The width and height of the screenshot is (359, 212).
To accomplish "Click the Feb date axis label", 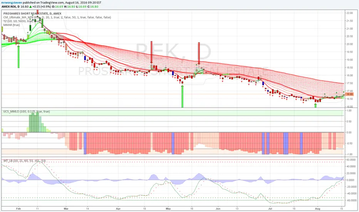I will 18,209.
